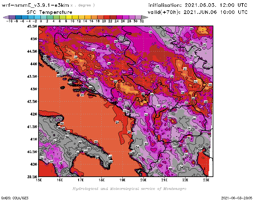259x200 pixels.
Task: Click the lavender arrow at legend's left end
Action: [x=6, y=17]
